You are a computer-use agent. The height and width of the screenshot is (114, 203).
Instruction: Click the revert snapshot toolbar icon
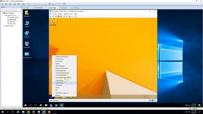pos(42,4)
